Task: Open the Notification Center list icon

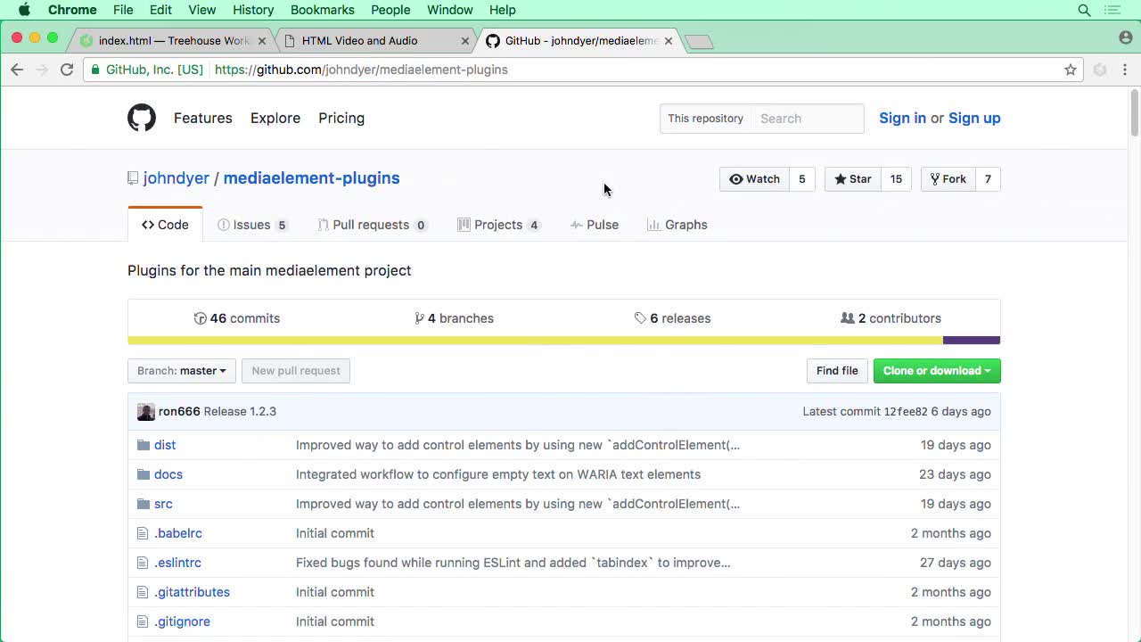Action: click(x=1112, y=10)
